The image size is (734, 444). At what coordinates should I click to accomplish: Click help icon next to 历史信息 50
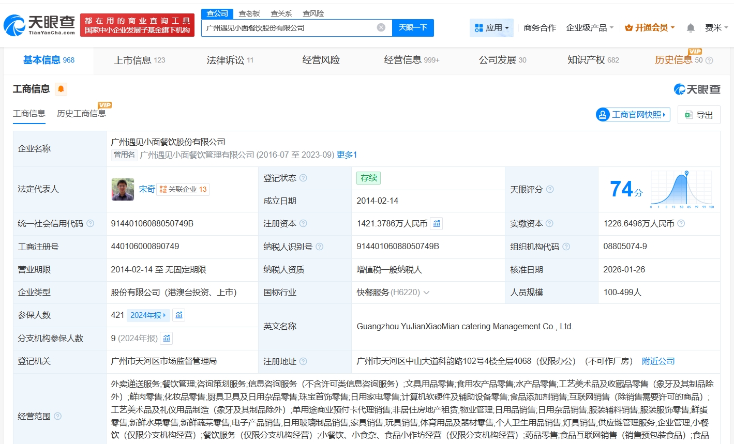coord(709,60)
